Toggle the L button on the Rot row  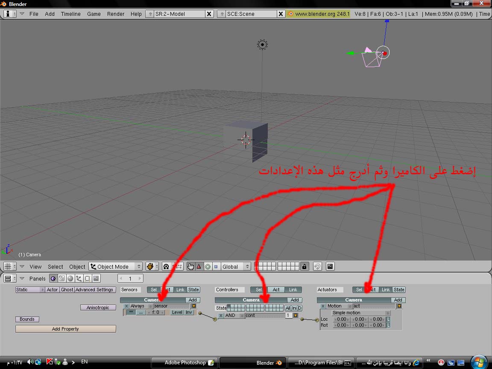pos(389,325)
